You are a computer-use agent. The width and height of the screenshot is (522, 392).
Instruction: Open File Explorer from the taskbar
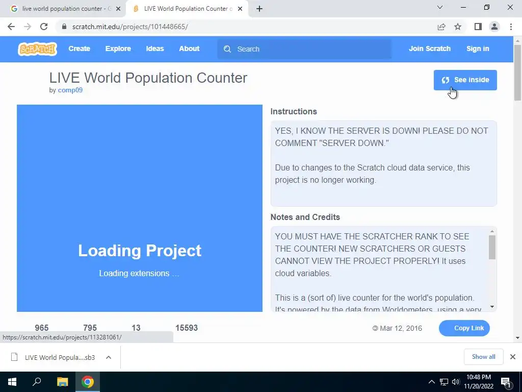click(x=62, y=382)
